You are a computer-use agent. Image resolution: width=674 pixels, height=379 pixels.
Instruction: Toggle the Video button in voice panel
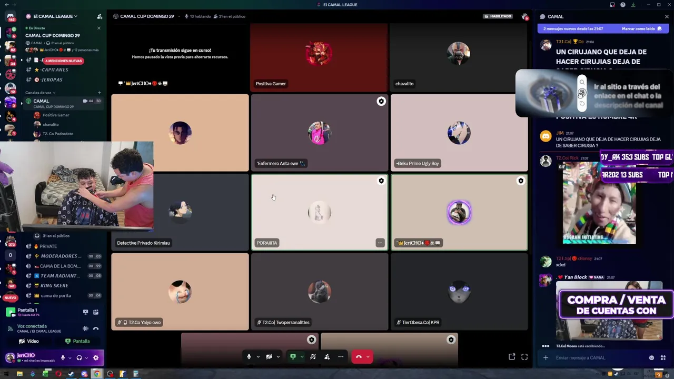pyautogui.click(x=29, y=341)
